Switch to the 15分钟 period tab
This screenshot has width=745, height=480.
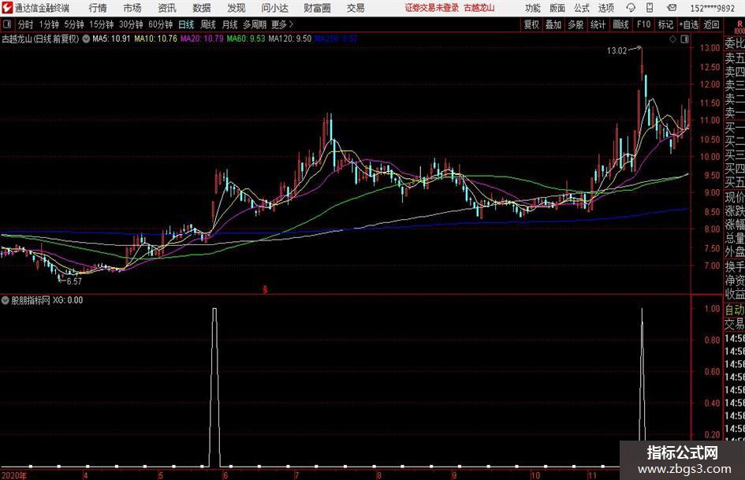(102, 24)
